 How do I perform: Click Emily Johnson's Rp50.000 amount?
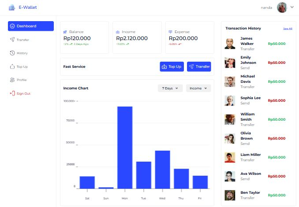277,63
